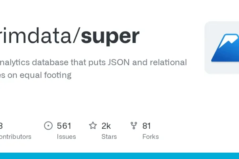239x159 pixels.
Task: Click the slash between owner and repository name
Action: coord(76,36)
